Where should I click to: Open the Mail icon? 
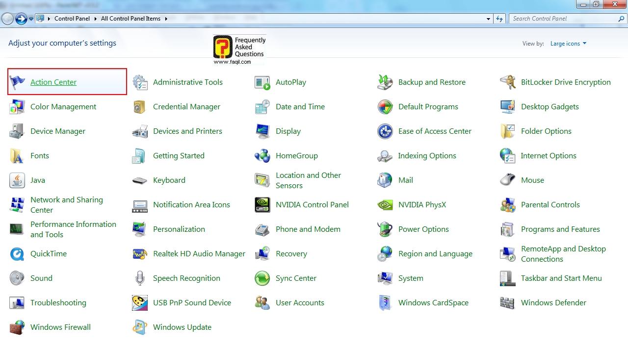coord(385,180)
